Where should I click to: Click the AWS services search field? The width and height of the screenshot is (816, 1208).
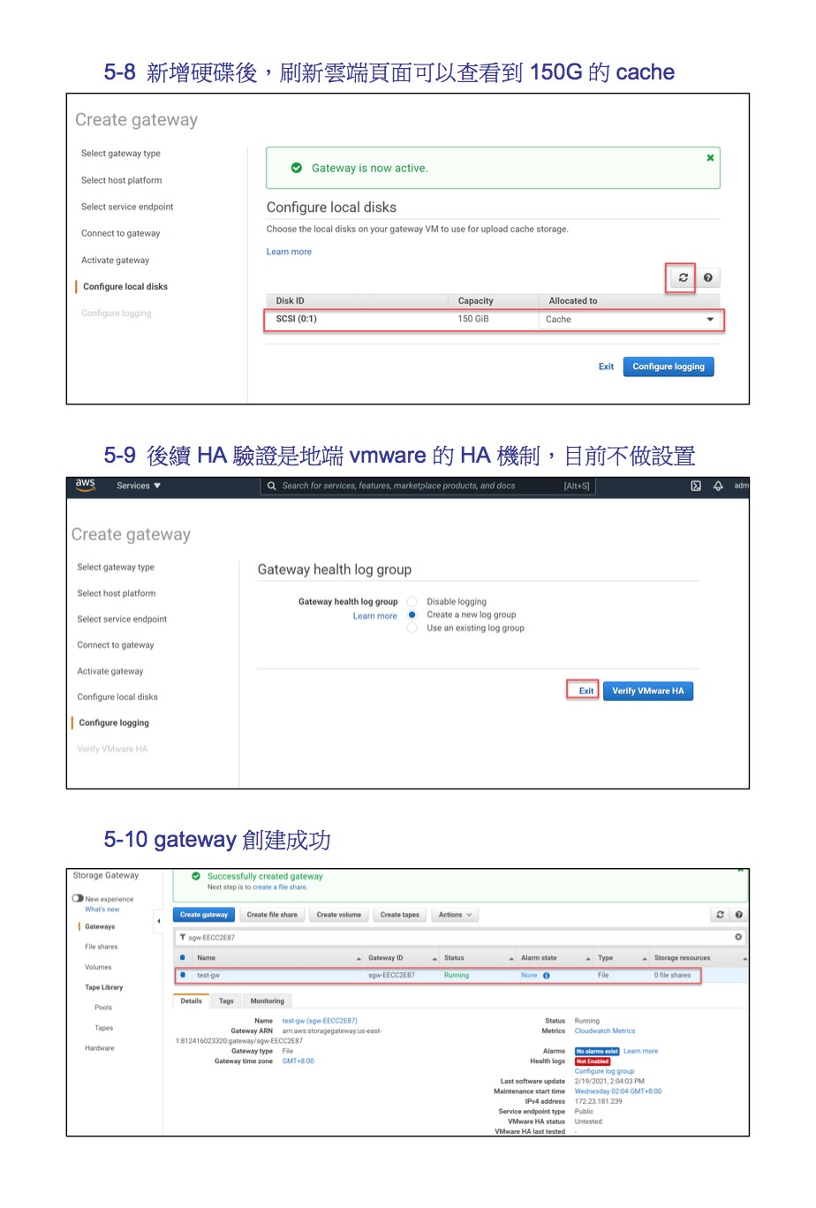415,486
